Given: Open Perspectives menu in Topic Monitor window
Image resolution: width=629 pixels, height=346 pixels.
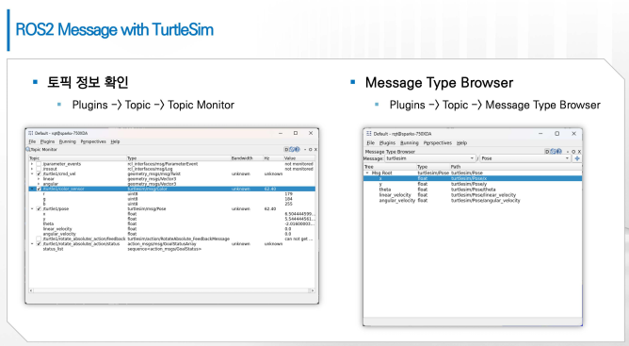Looking at the screenshot, I should click(93, 141).
